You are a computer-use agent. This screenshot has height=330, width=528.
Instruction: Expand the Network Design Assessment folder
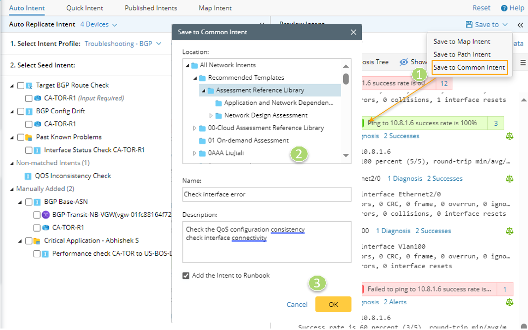pyautogui.click(x=211, y=115)
